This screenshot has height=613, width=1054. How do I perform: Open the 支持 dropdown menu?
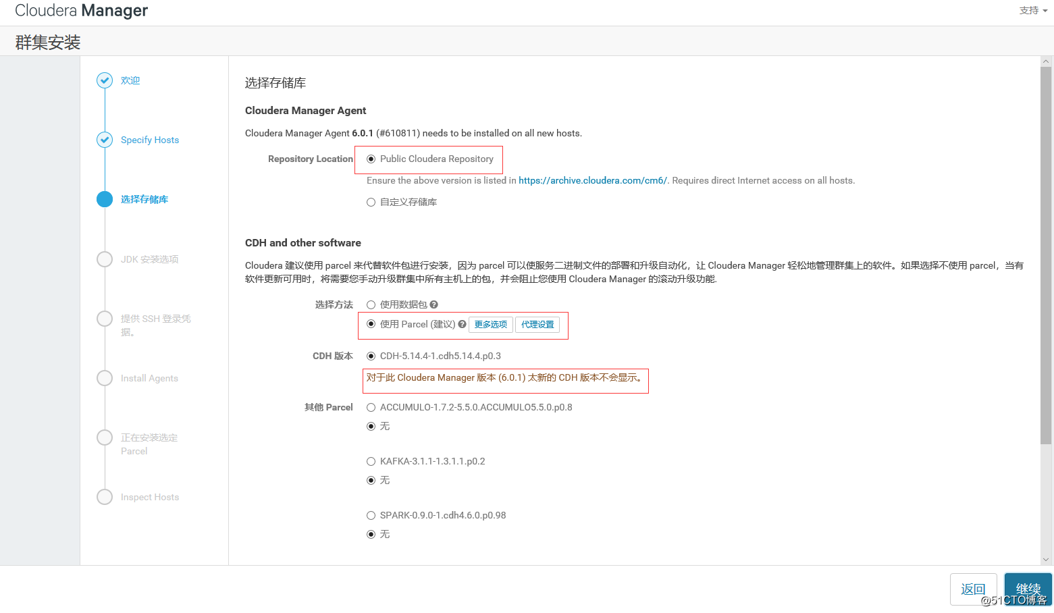[1033, 10]
